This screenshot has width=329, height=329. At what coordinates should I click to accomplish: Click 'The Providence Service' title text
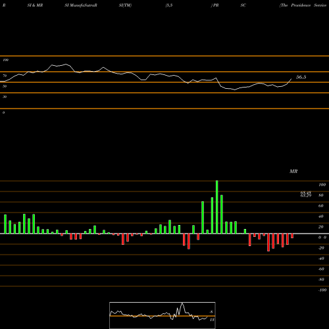pos(304,5)
